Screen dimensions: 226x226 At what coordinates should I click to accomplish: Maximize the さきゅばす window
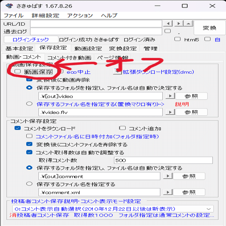point(185,6)
